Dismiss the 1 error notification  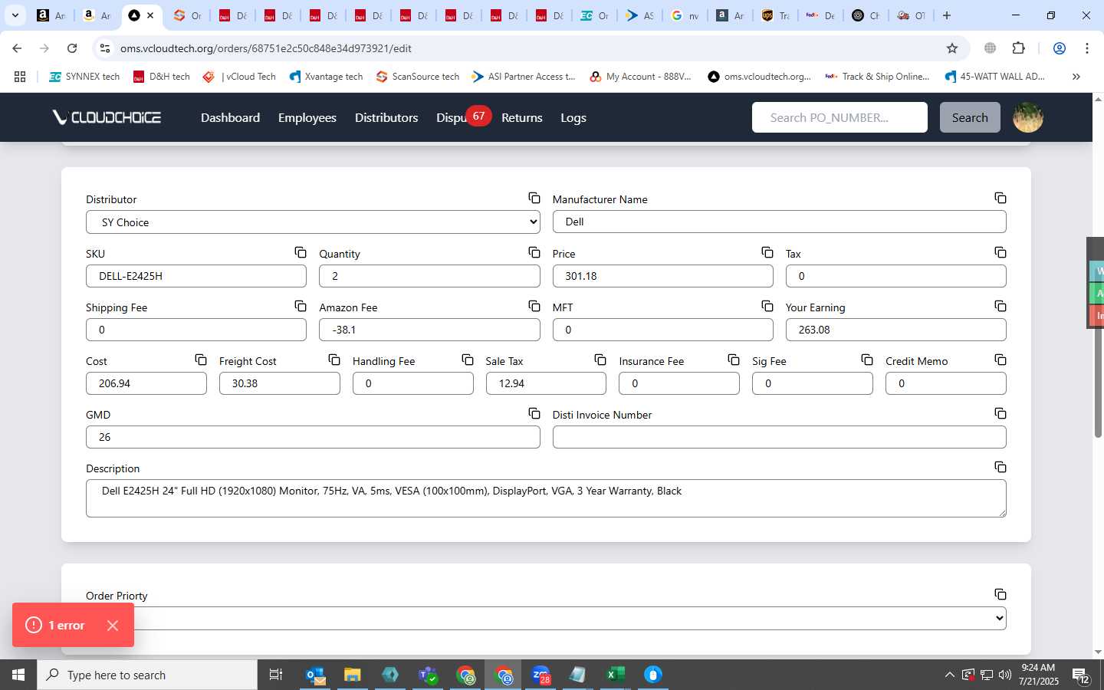[x=113, y=626]
